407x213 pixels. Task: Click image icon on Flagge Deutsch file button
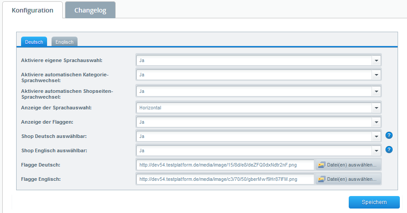click(321, 165)
